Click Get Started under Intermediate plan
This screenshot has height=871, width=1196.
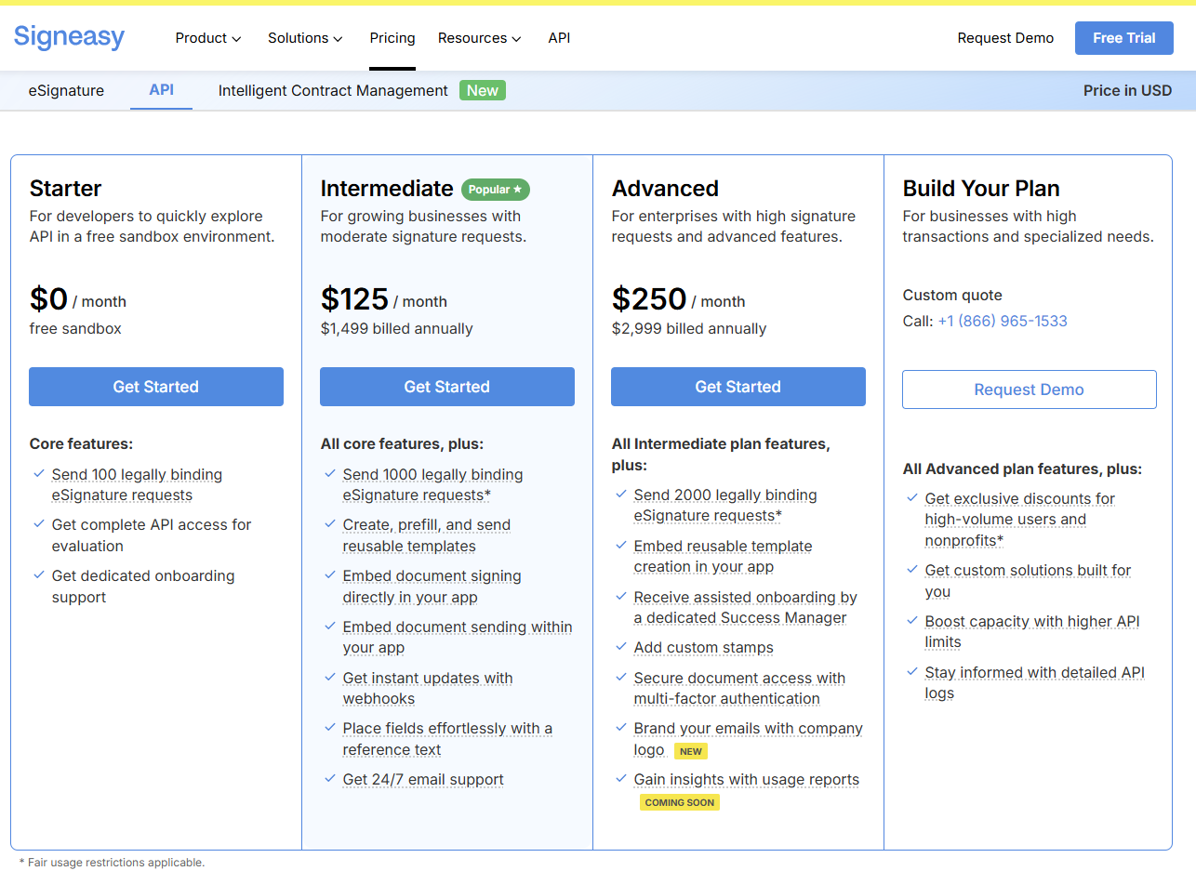tap(447, 387)
